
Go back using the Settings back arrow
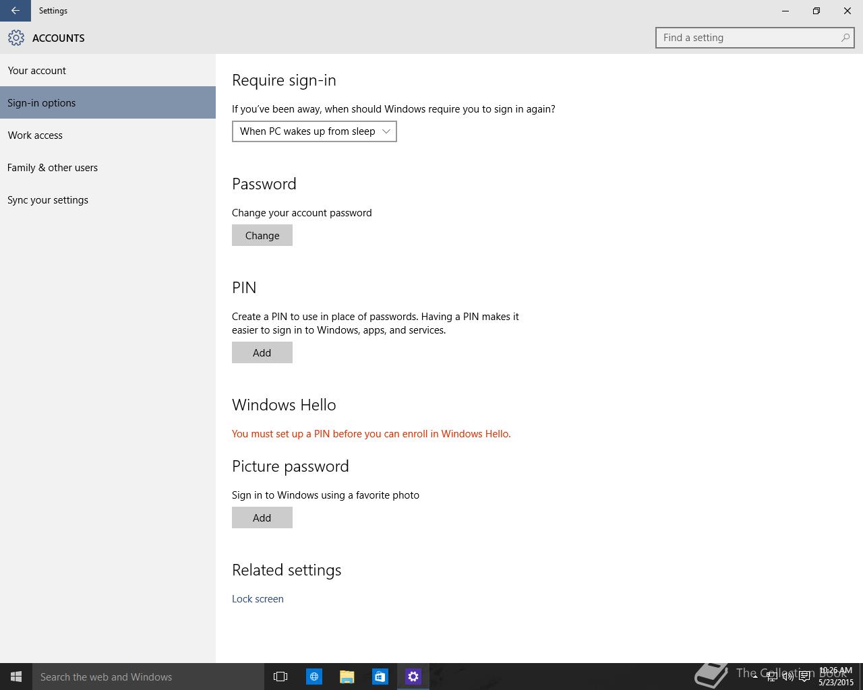pyautogui.click(x=15, y=11)
